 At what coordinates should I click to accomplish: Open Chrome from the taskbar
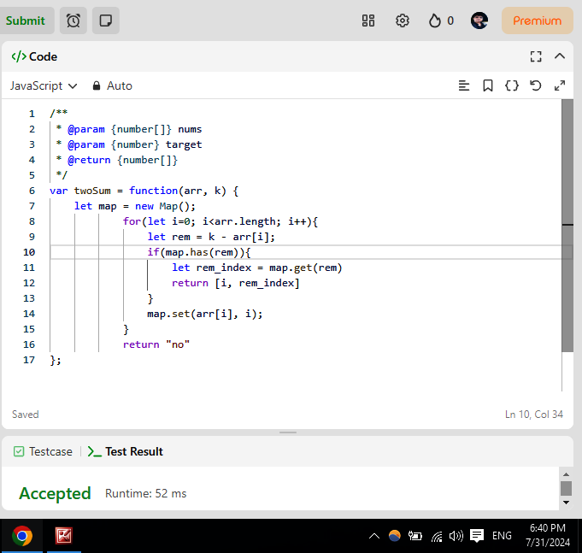pos(22,536)
